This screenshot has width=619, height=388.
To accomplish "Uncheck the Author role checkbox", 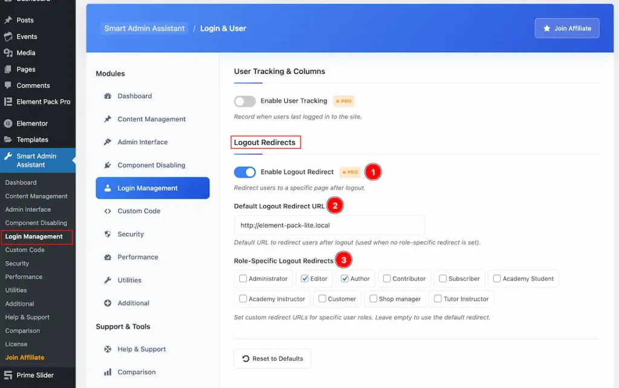I will point(345,278).
